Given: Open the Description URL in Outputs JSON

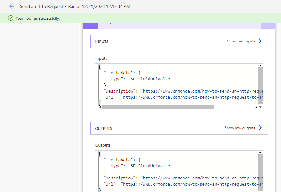Looking at the screenshot, I should [203, 178].
